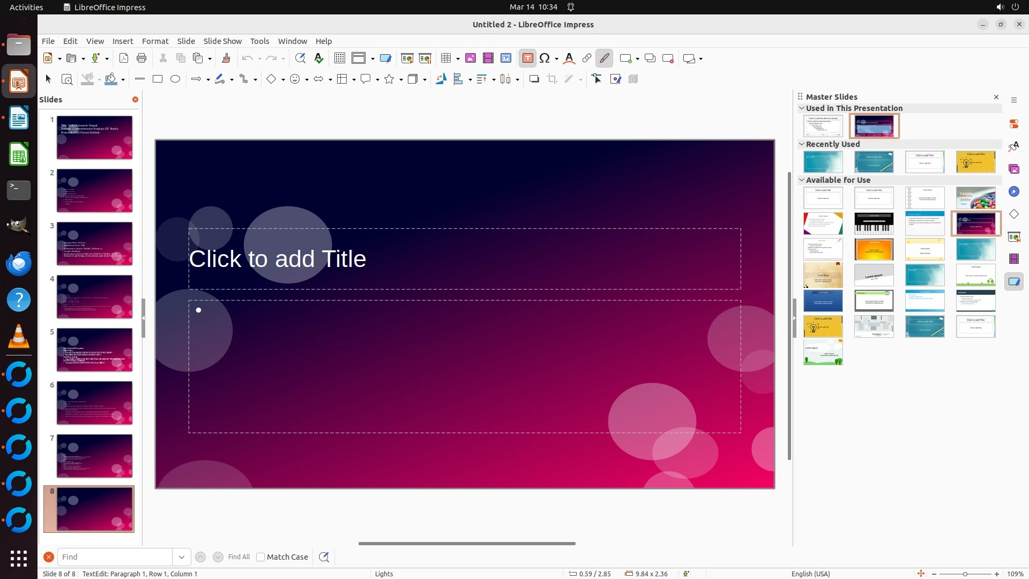Enable the Match Case checkbox

[x=260, y=557]
